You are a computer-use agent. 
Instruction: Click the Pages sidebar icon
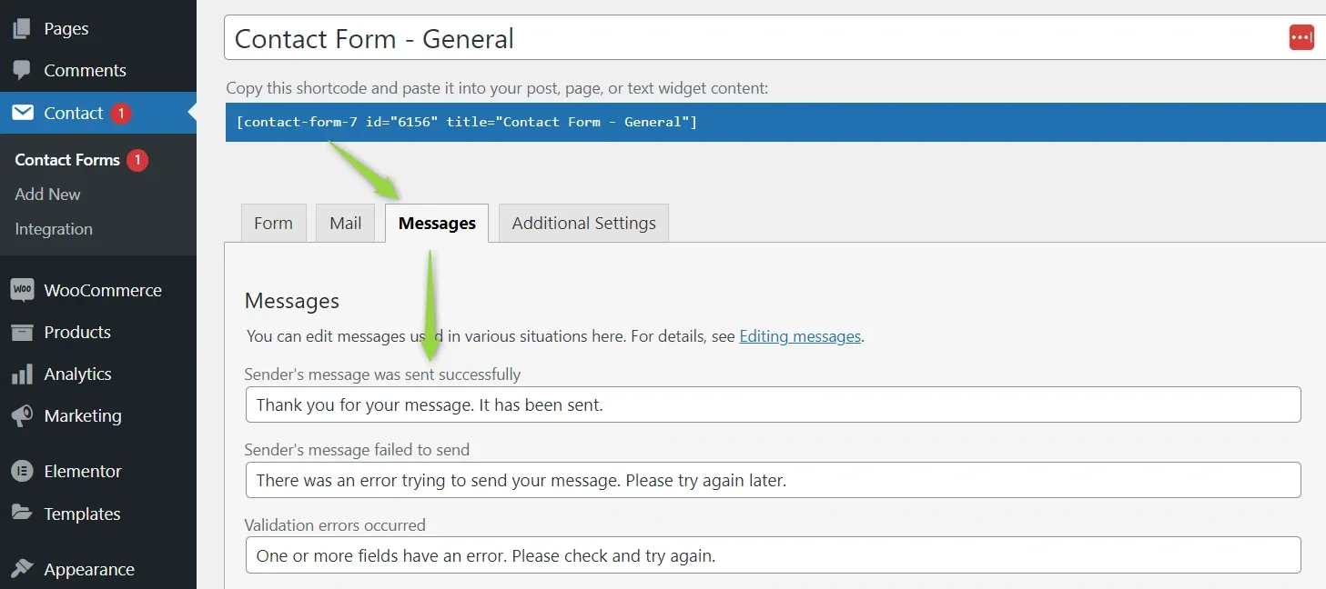pos(22,28)
